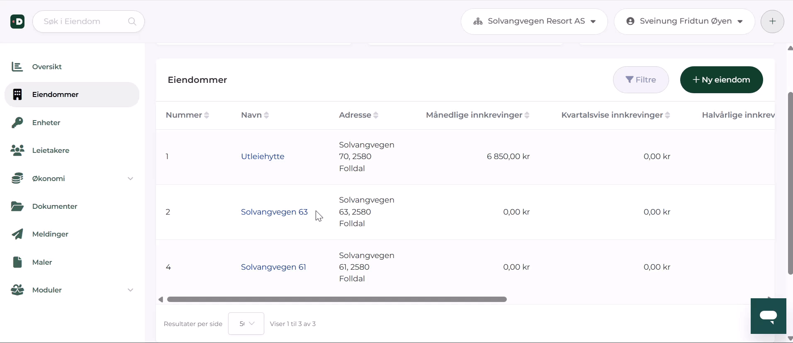Image resolution: width=793 pixels, height=343 pixels.
Task: Sort the table by Nummer
Action: (x=187, y=115)
